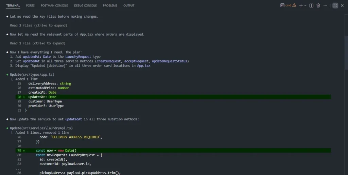Click 'Now update the service' message
Image resolution: width=348 pixels, height=175 pixels.
[74, 119]
